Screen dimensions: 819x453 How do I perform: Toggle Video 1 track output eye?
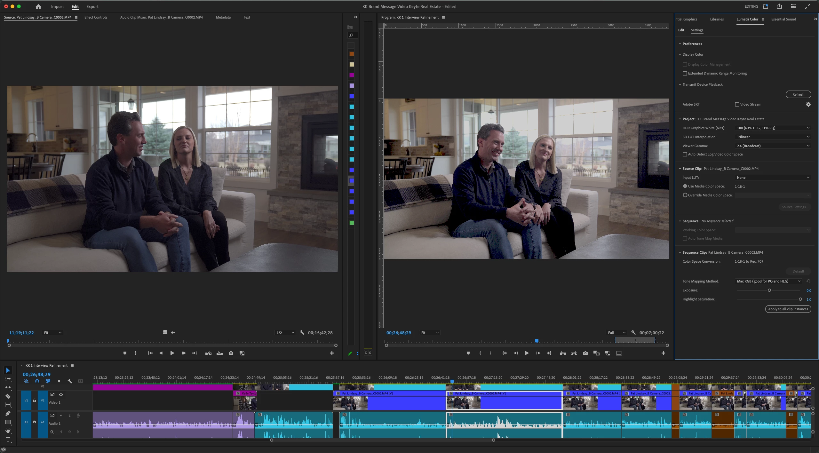[x=61, y=394]
